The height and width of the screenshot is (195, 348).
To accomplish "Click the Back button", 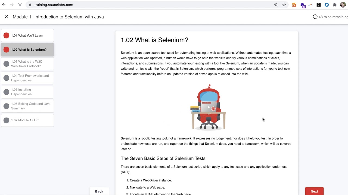I will 99,191.
